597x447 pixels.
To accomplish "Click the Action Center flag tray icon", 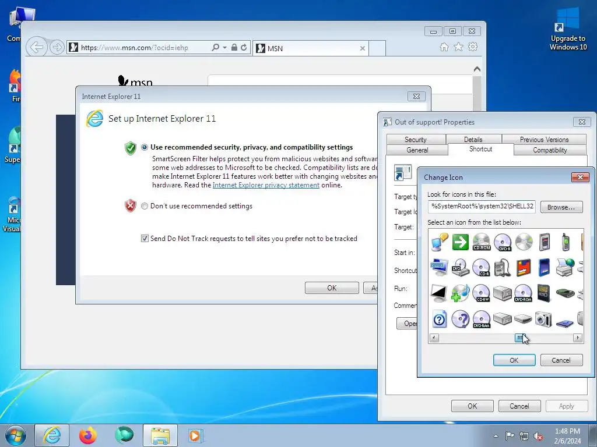I will click(509, 436).
